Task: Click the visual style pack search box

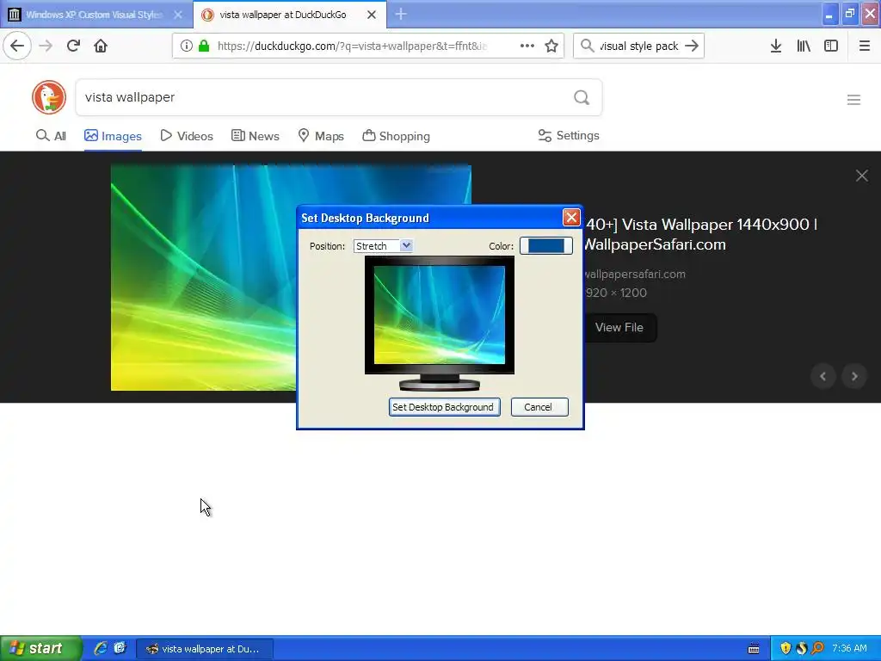Action: click(x=638, y=46)
